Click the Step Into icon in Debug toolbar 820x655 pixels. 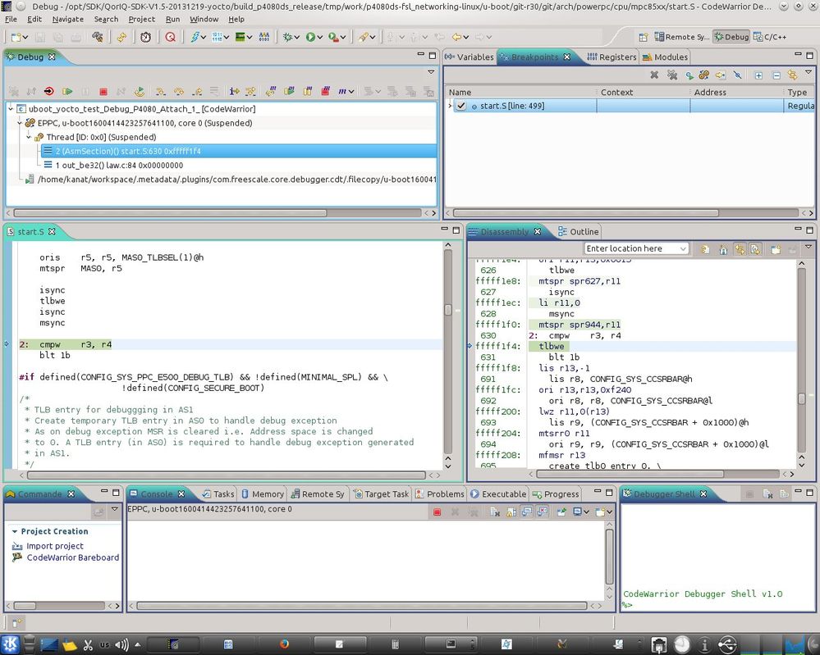point(160,92)
